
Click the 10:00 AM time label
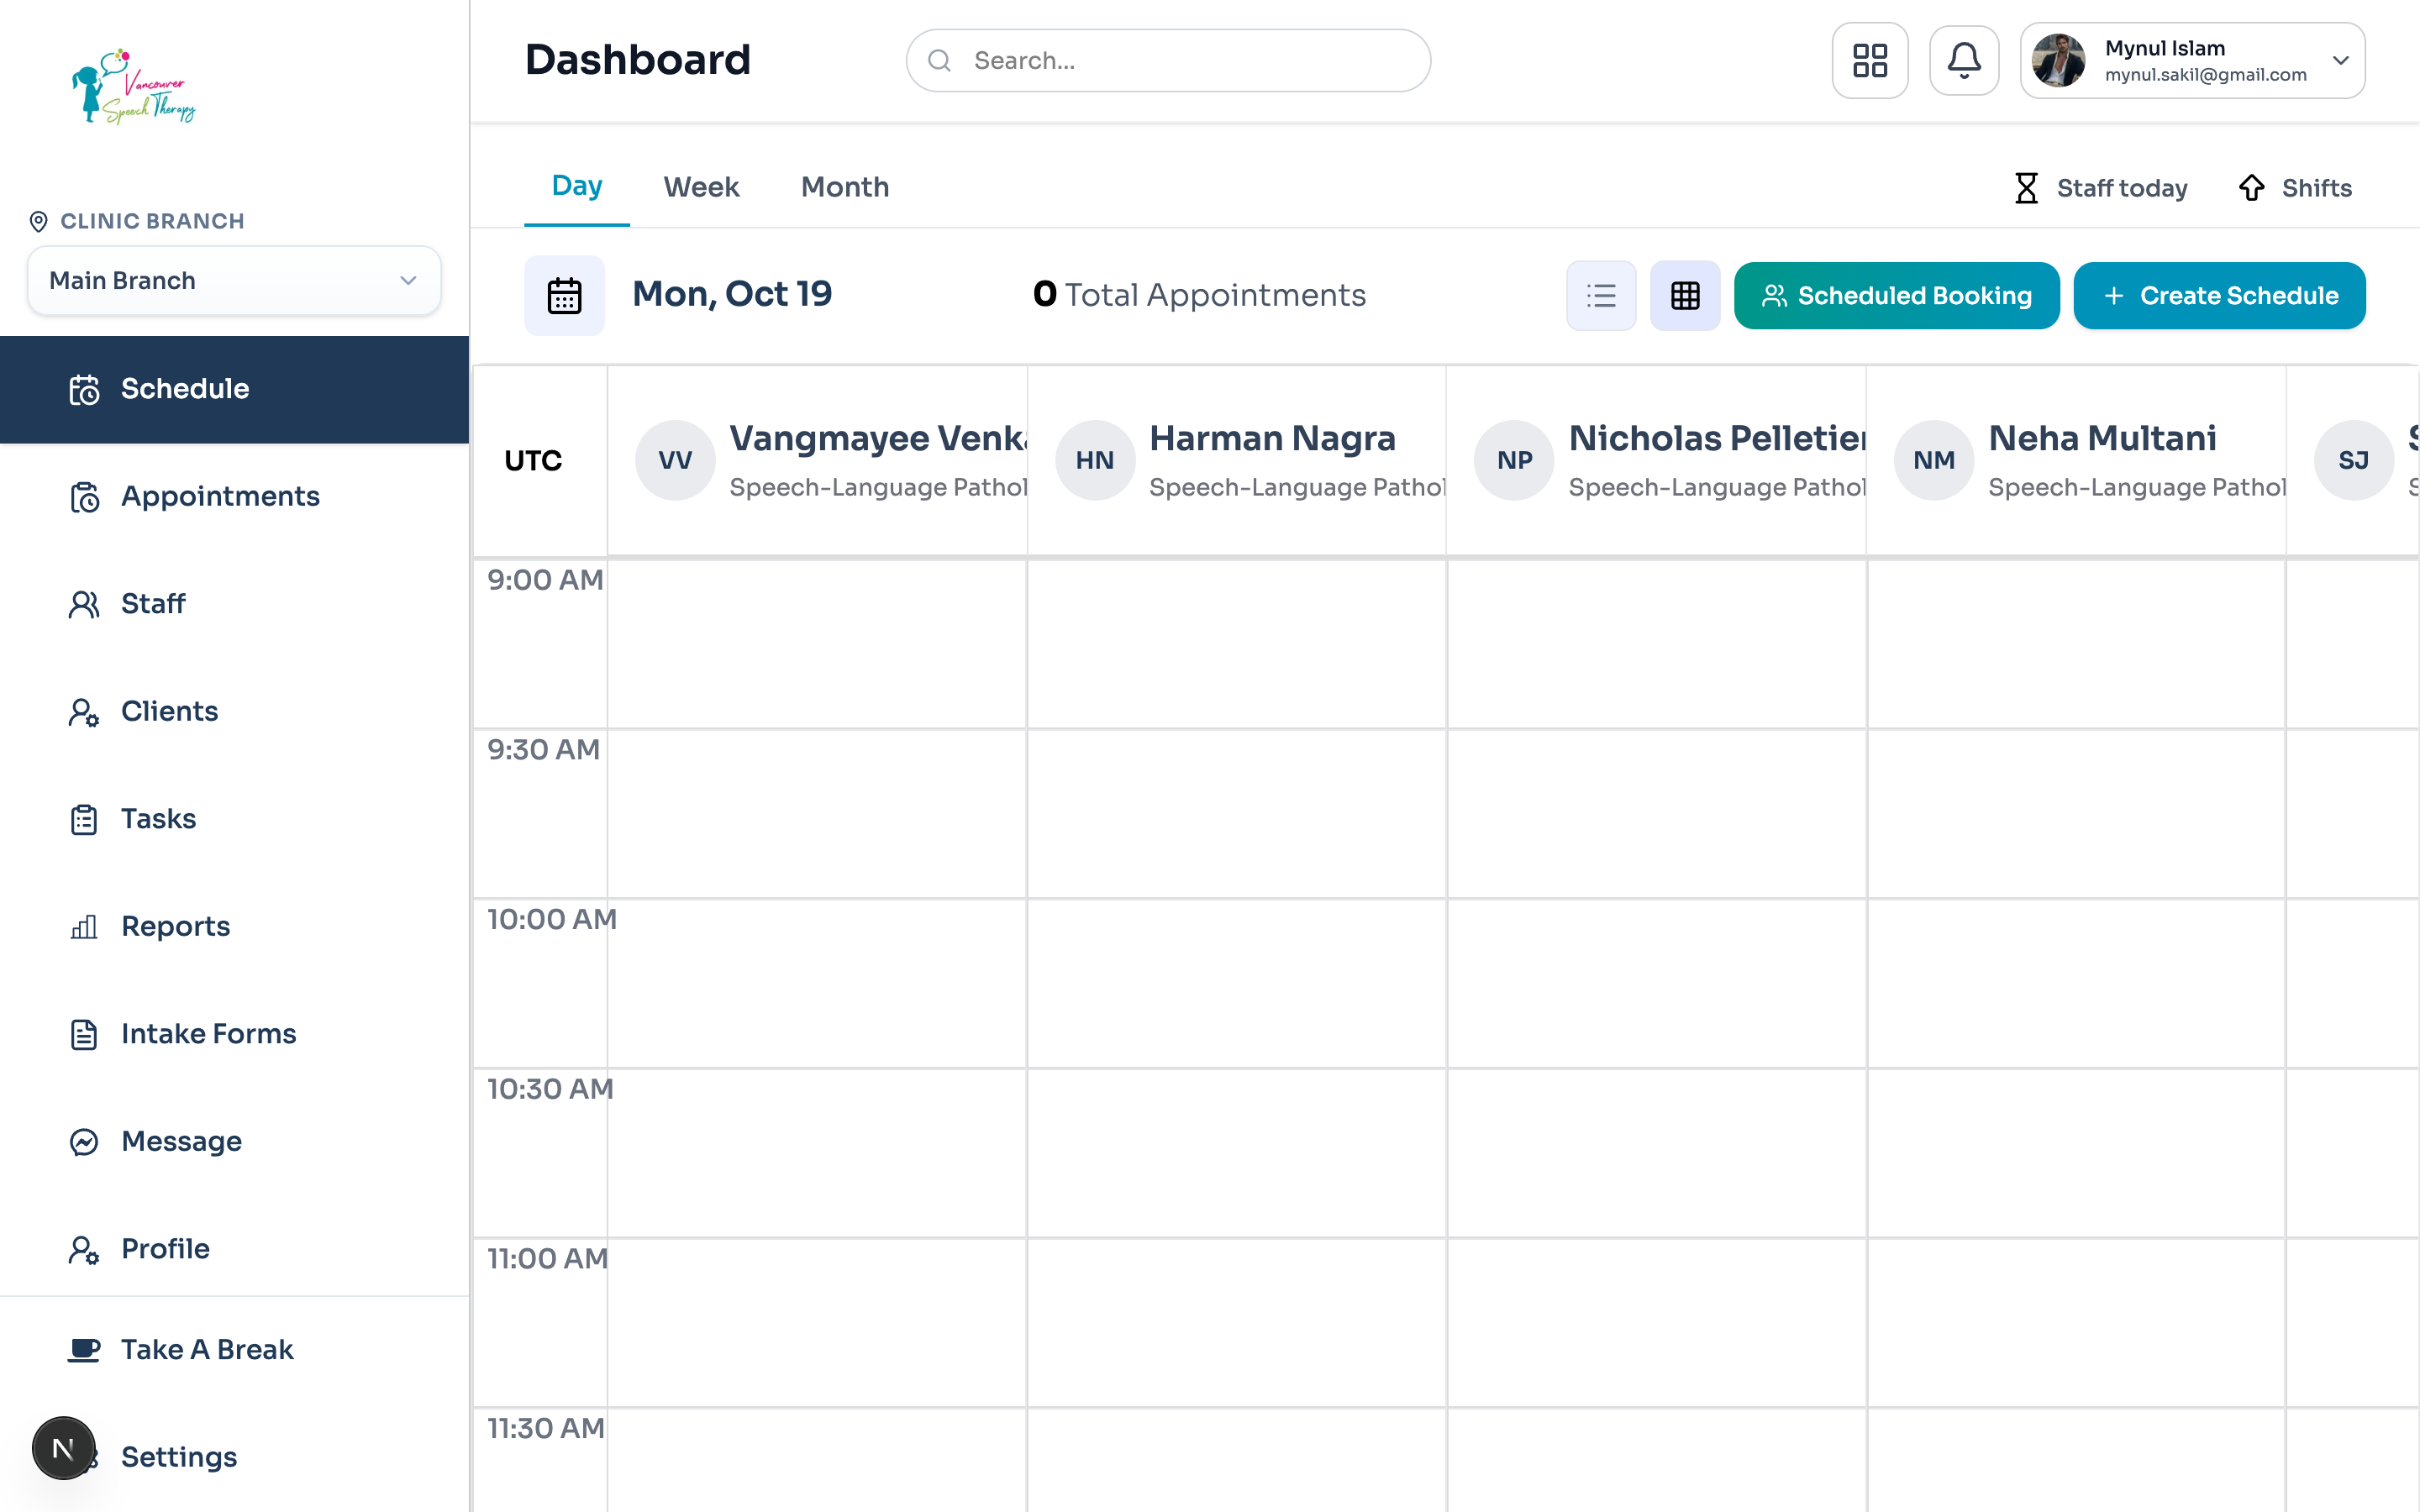click(x=551, y=919)
